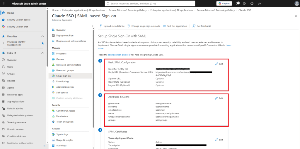Open Conditional Access in left sidebar
Screen dimensions: 300x149
(x=17, y=136)
